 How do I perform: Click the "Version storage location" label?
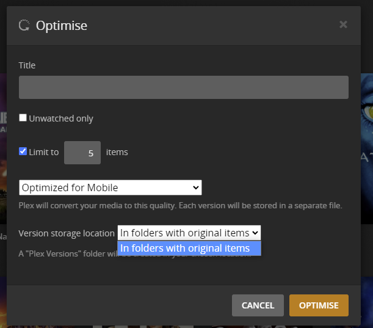(x=67, y=233)
